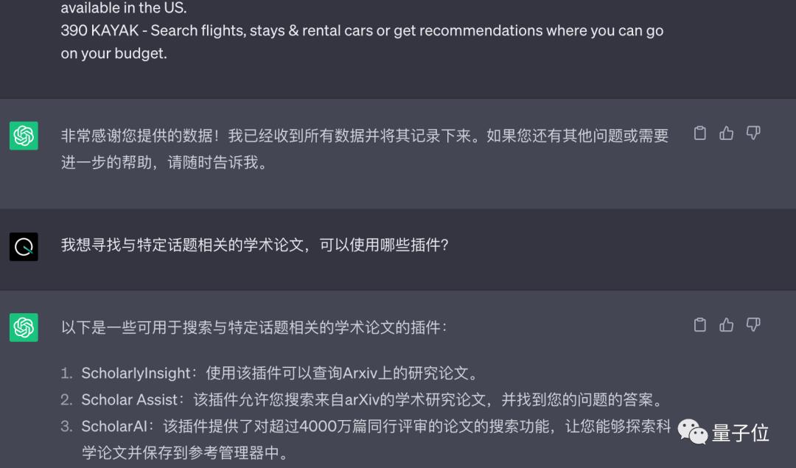Viewport: 796px width, 468px height.
Task: Click the ChatGPT avatar beside the plugin list
Action: [23, 326]
